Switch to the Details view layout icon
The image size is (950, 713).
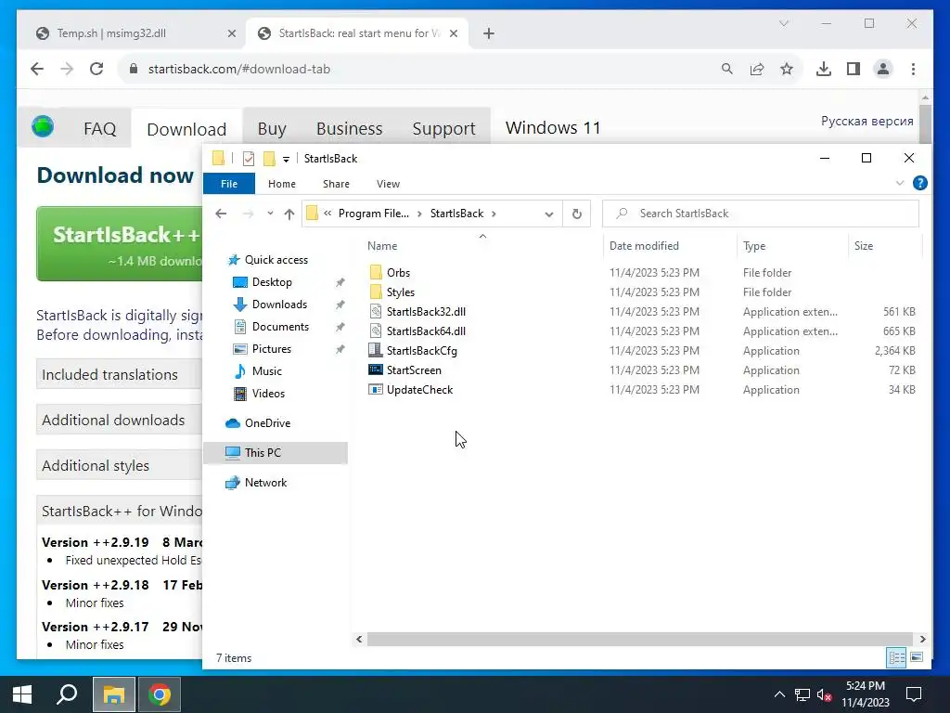[x=896, y=658]
